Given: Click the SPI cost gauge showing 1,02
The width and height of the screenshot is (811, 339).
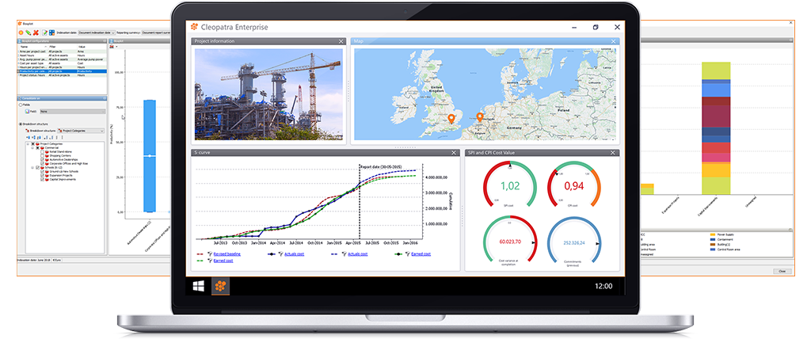Looking at the screenshot, I should [510, 185].
